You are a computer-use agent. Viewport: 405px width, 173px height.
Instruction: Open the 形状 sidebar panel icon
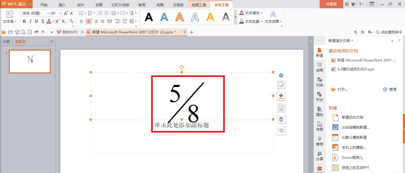pyautogui.click(x=320, y=97)
